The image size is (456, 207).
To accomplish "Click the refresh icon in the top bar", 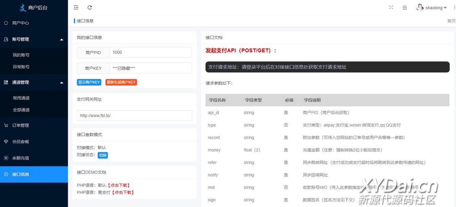I will click(90, 8).
